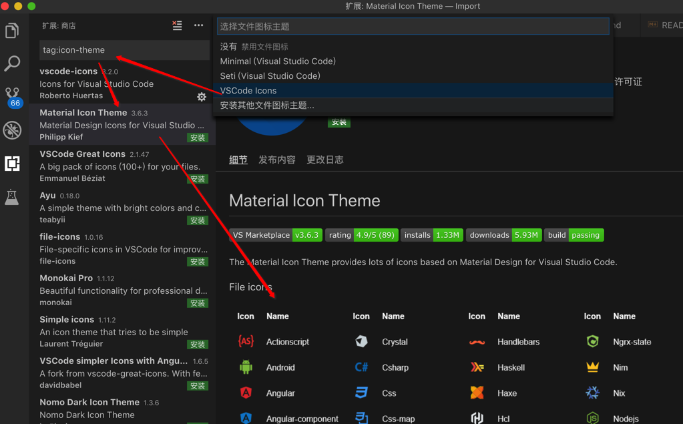Open Source Control view with 66 badge
Image resolution: width=683 pixels, height=424 pixels.
tap(13, 97)
